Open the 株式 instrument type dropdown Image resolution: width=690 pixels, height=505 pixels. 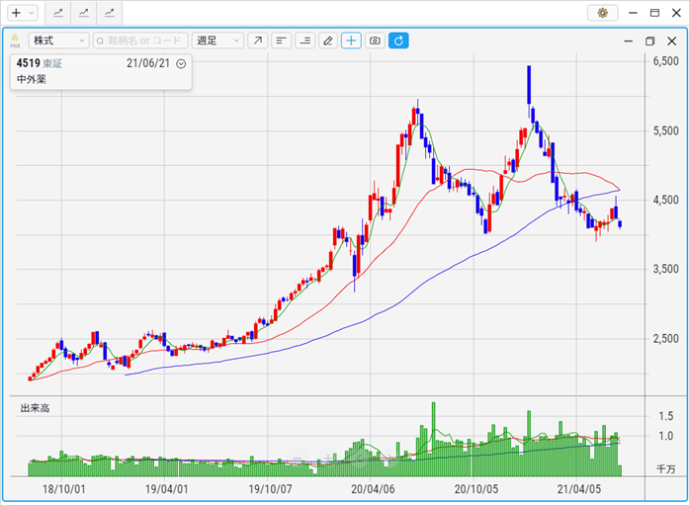click(x=59, y=41)
